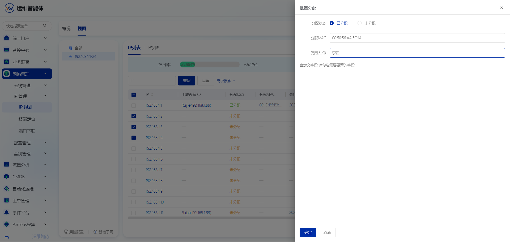Screen dimensions: 510x242
Task: Expand the 配置管理 submenu chevron
Action: pos(45,142)
